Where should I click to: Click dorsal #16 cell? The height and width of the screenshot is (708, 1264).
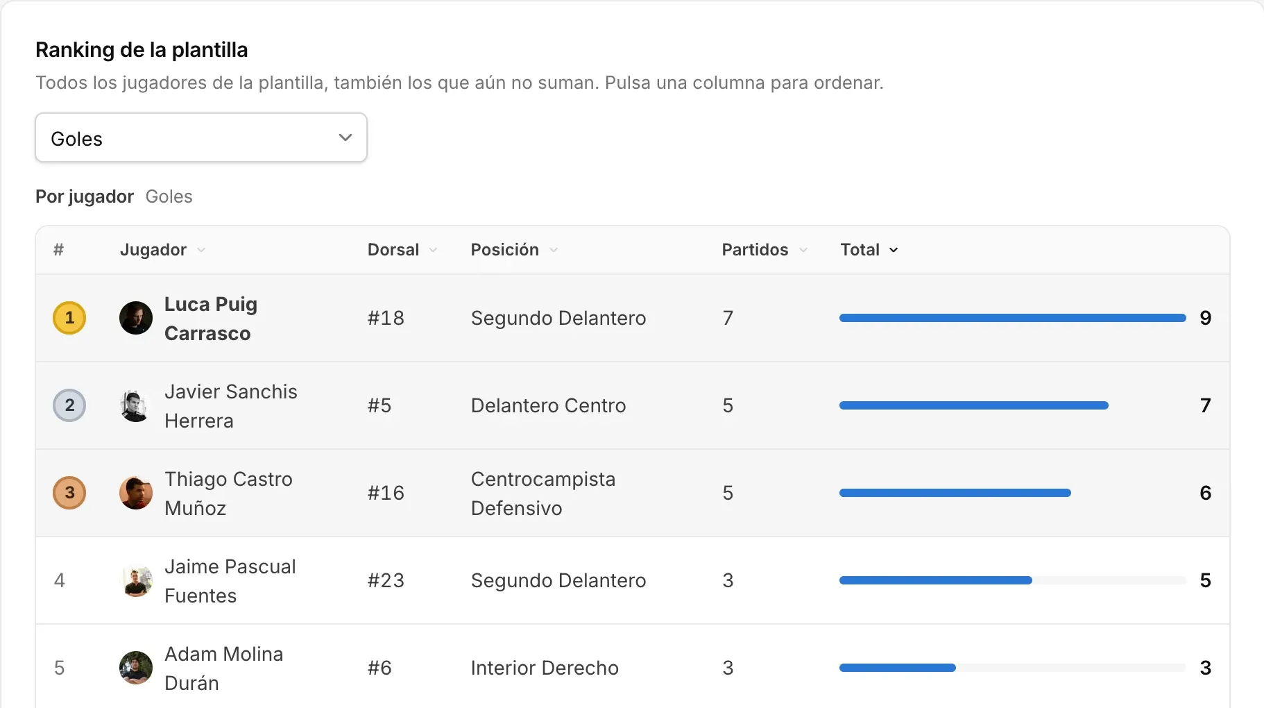coord(386,493)
